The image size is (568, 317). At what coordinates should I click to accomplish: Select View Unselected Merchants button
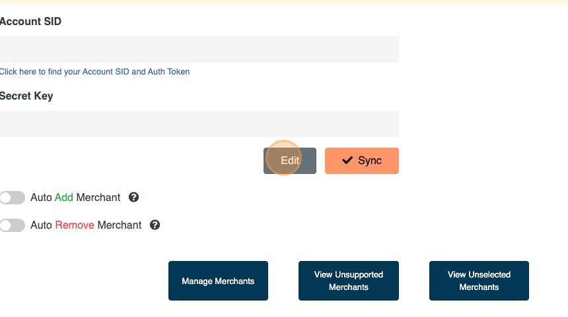tap(479, 281)
